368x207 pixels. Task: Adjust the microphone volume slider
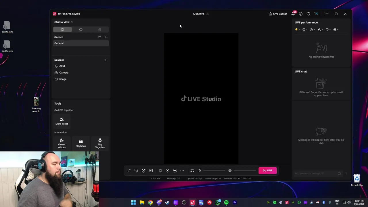pyautogui.click(x=245, y=170)
